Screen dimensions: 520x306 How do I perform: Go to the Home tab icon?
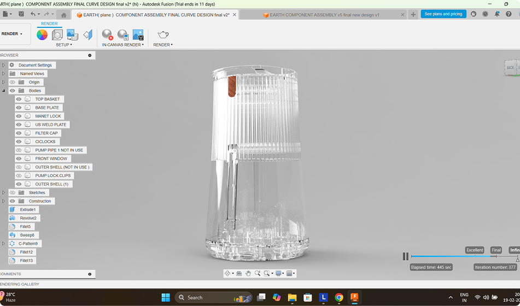pyautogui.click(x=63, y=15)
